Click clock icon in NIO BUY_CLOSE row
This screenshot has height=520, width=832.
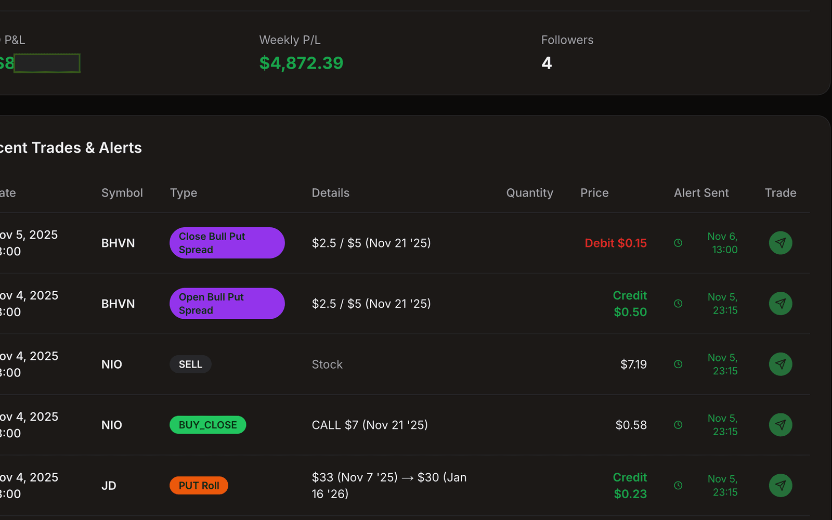click(678, 425)
